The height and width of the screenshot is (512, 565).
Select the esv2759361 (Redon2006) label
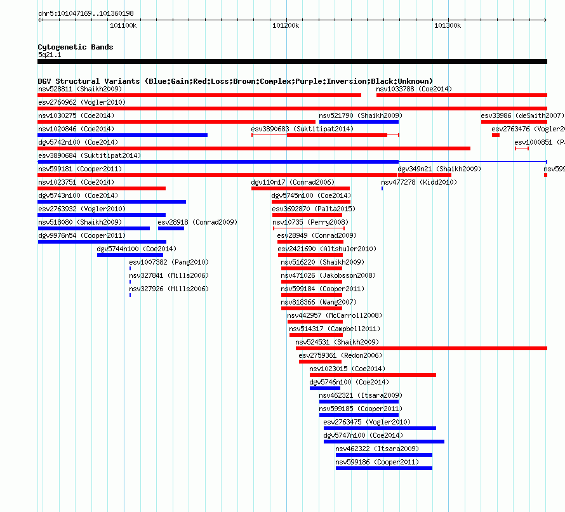340,355
